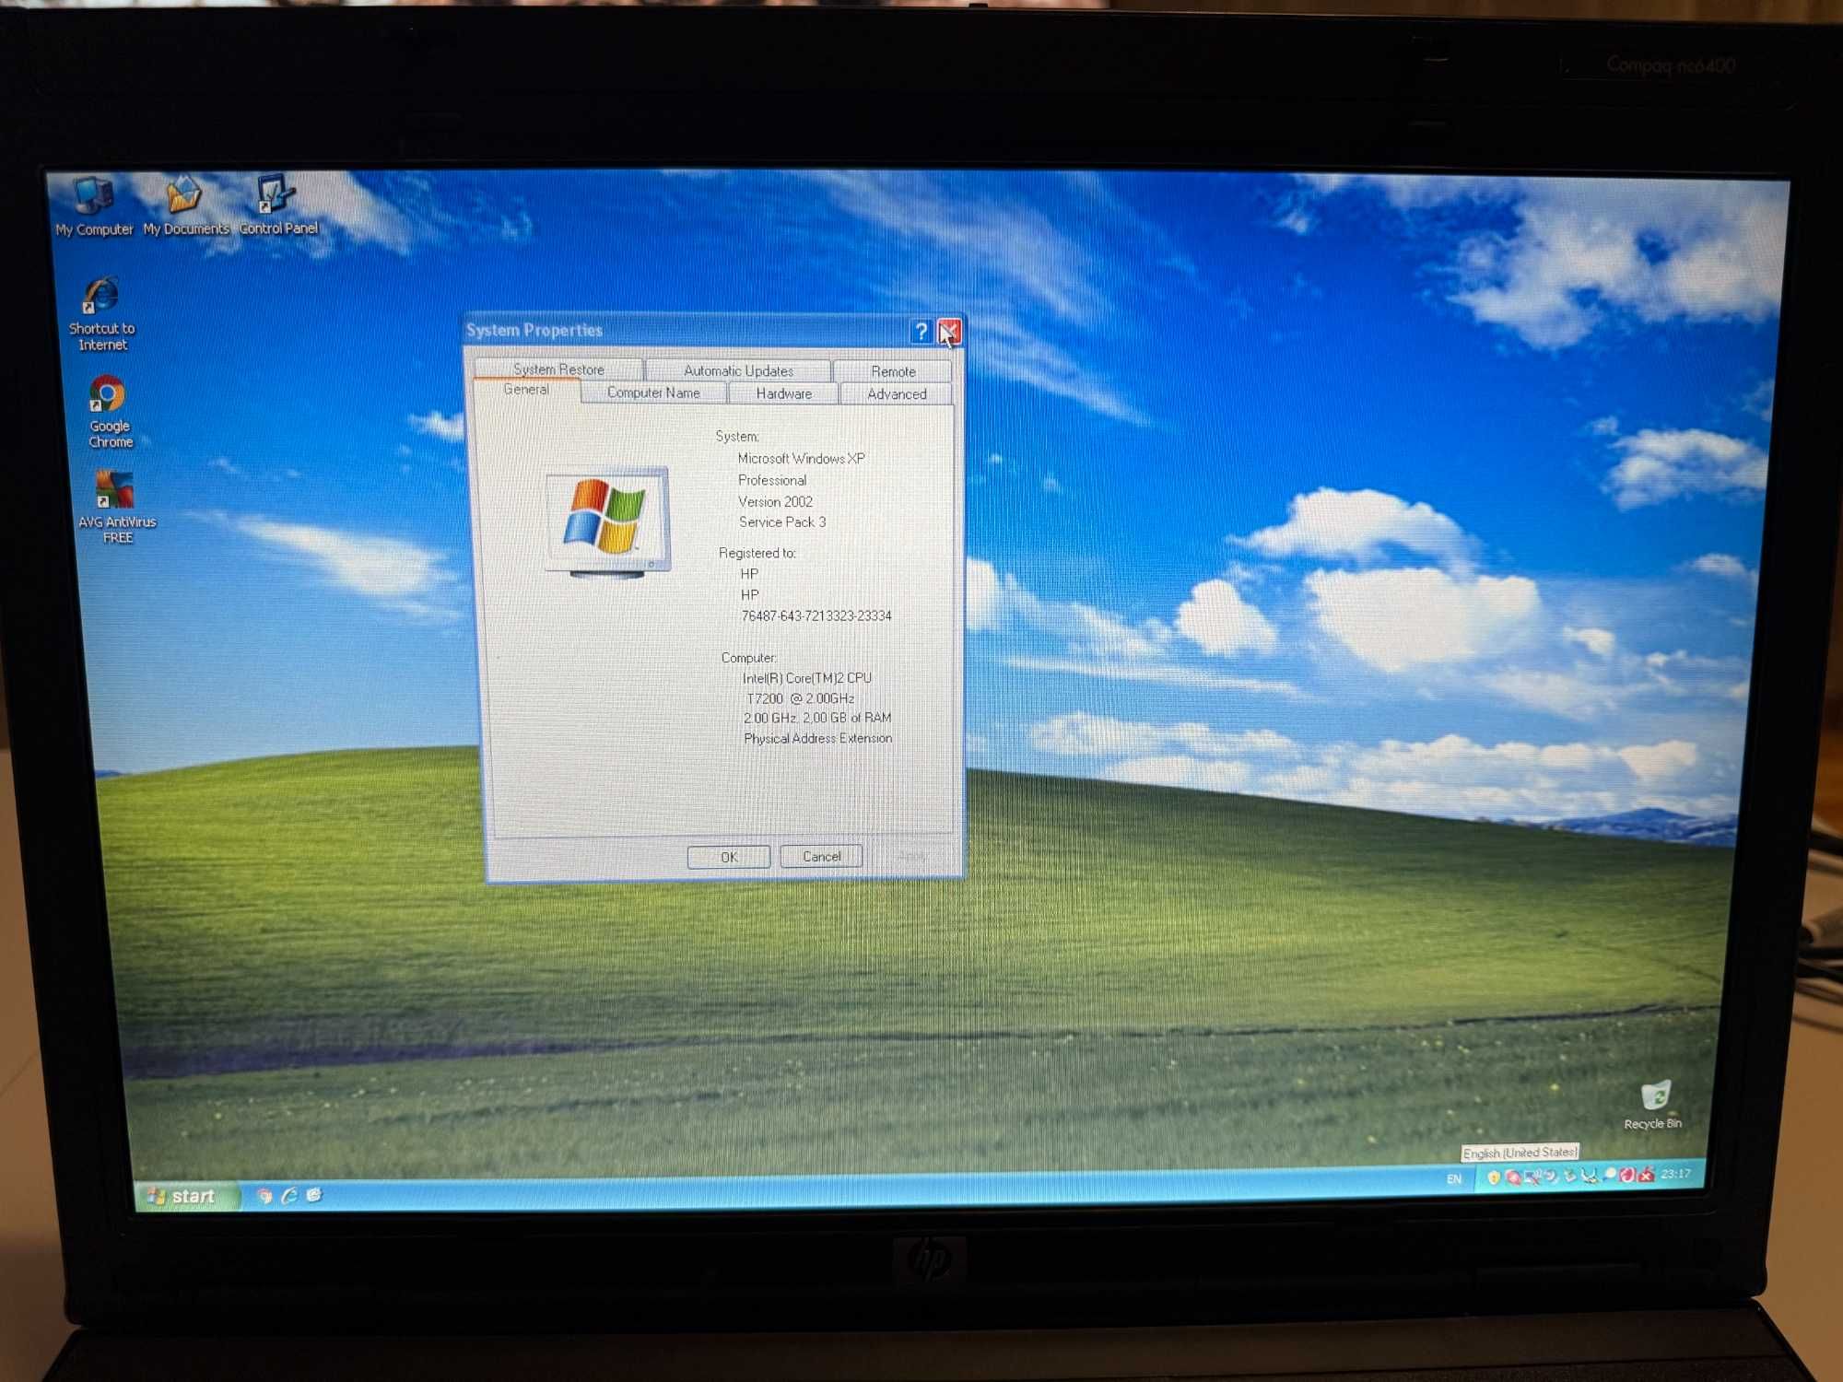Close the System Properties dialog
This screenshot has width=1843, height=1382.
point(949,331)
